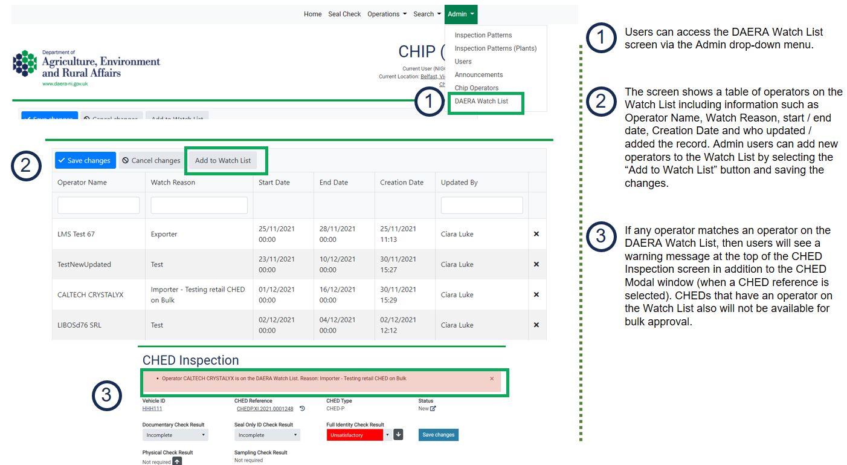The height and width of the screenshot is (465, 847).
Task: Delete the CALTECH CRYSTALYX watch list entry
Action: click(536, 294)
